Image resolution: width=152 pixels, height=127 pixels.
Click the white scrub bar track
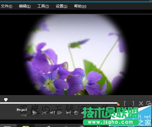click(59, 103)
